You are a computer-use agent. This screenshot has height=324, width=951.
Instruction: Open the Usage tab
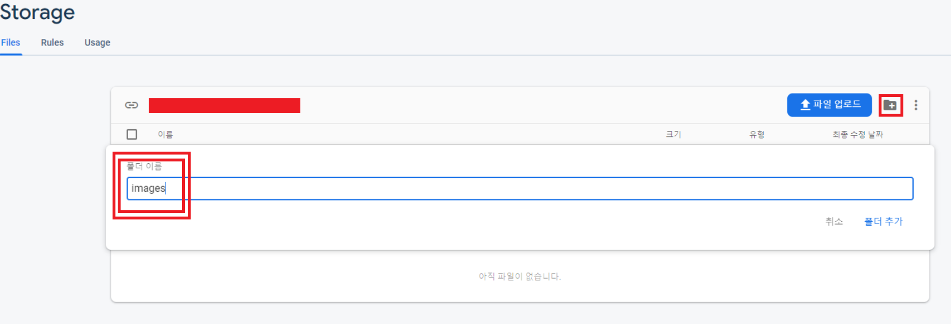click(x=97, y=43)
